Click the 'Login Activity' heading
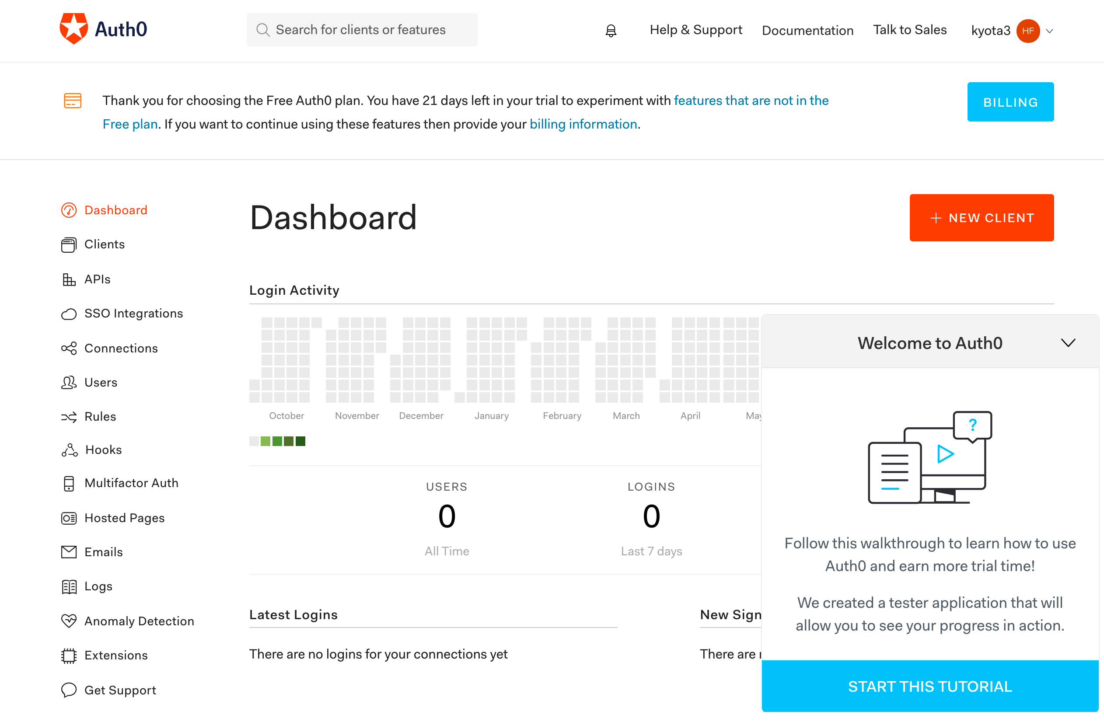Screen dimensions: 1104x725 (x=294, y=290)
